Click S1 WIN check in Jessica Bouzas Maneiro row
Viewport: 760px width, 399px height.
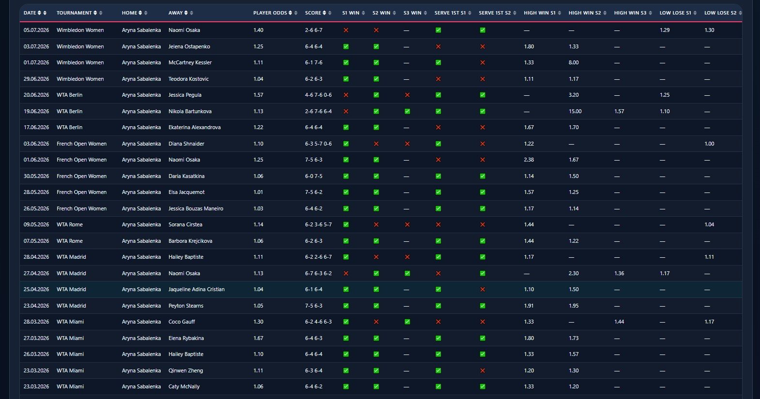coord(346,208)
